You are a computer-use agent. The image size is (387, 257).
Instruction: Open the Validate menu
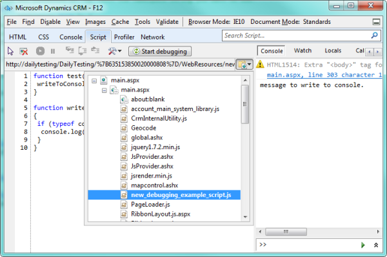tap(167, 22)
